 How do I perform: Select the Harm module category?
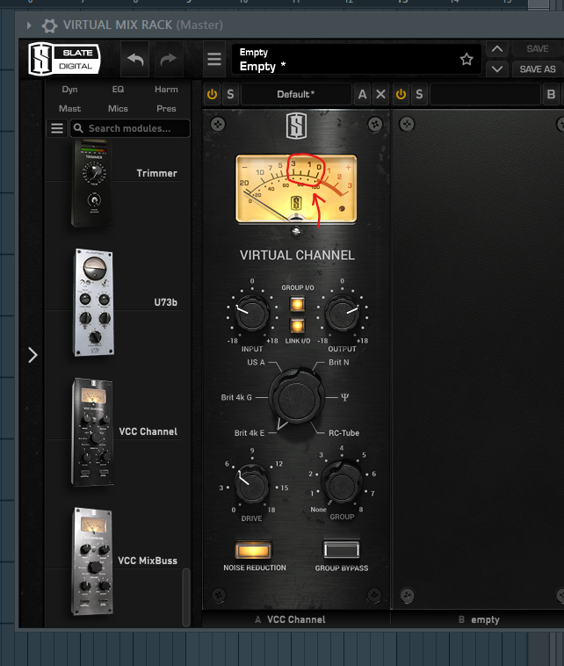pos(166,90)
